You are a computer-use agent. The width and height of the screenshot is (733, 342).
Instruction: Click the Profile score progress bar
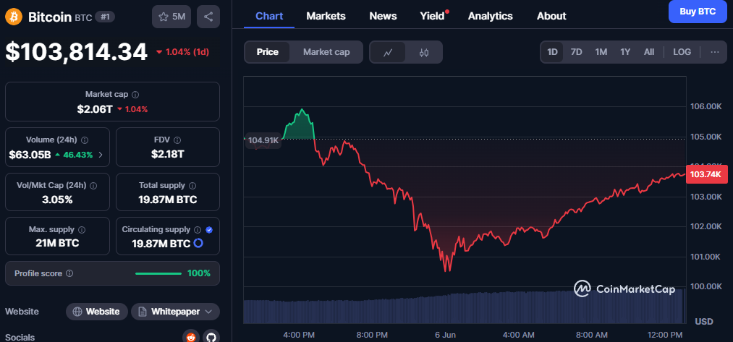[158, 273]
